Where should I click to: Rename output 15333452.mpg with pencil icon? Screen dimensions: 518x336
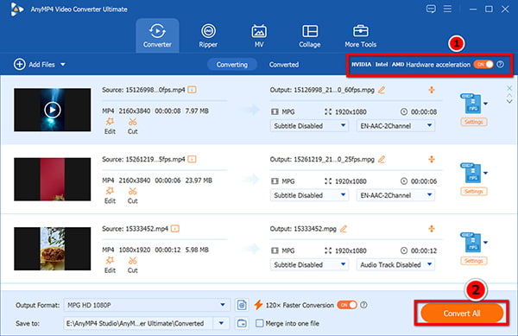point(344,229)
